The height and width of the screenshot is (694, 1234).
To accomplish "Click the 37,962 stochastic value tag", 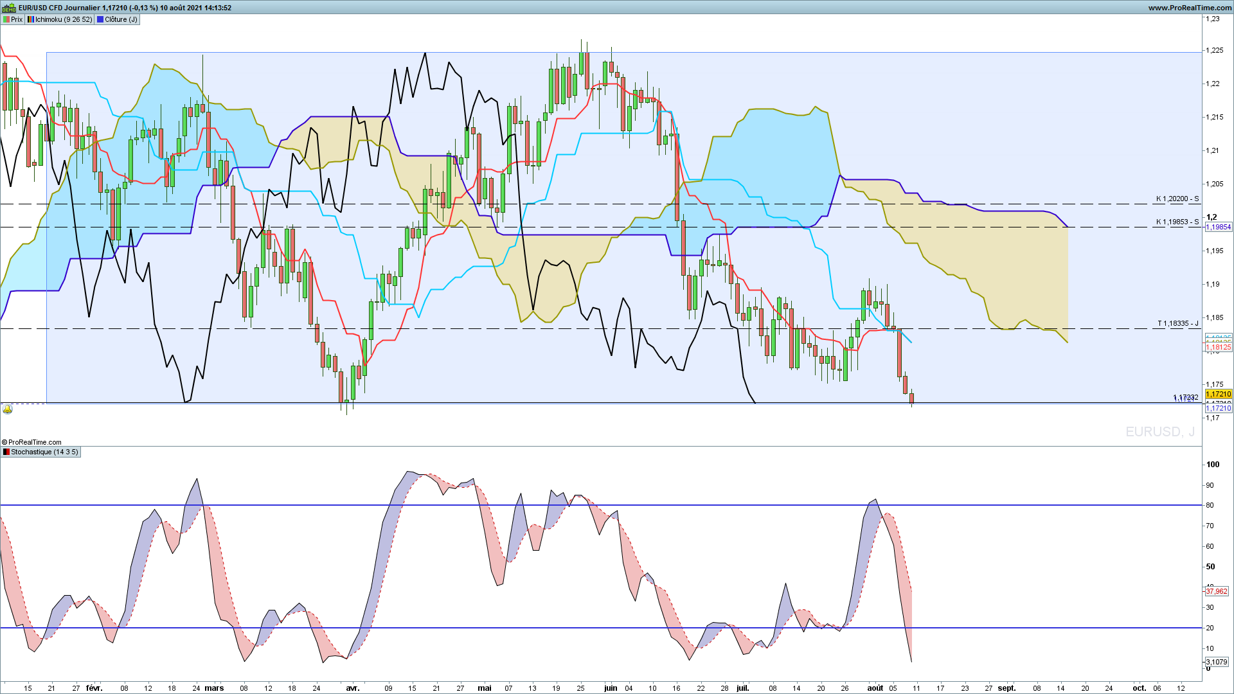I will click(x=1216, y=591).
